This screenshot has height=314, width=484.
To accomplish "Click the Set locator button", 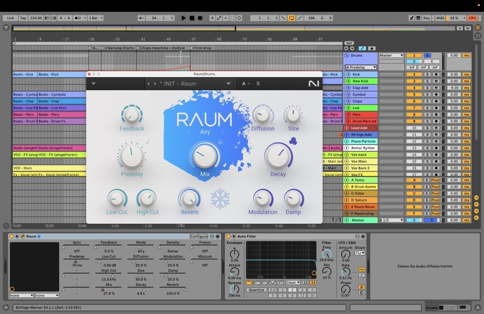I will click(x=349, y=43).
